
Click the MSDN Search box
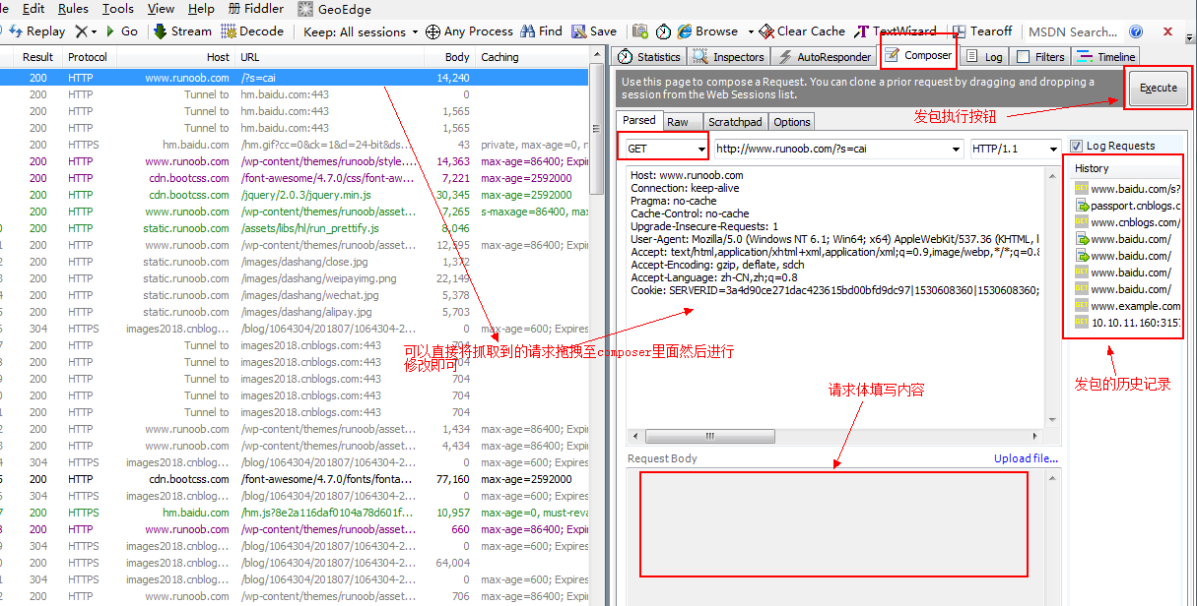point(1074,31)
